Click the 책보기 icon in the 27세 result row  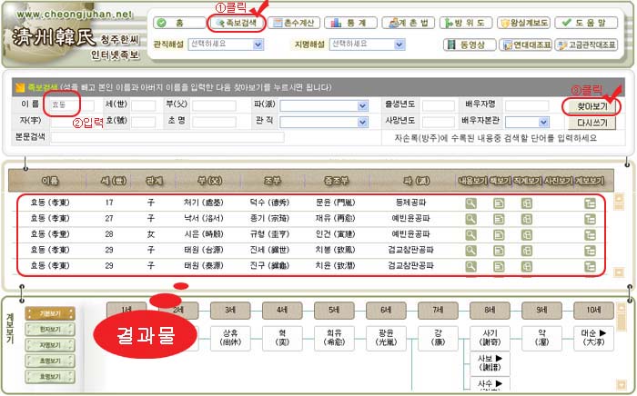tap(499, 219)
